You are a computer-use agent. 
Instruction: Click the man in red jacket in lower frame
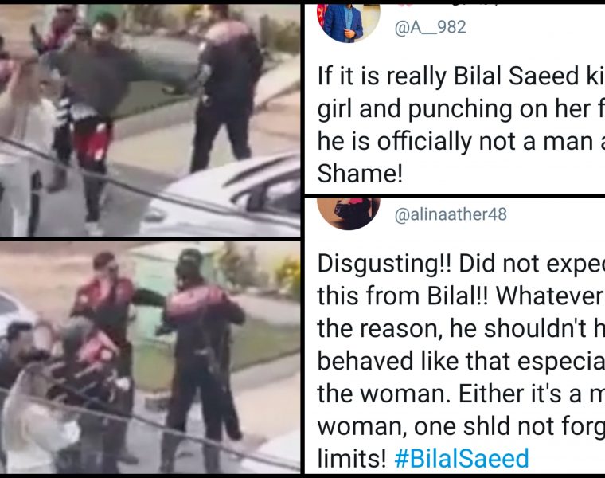pyautogui.click(x=108, y=309)
